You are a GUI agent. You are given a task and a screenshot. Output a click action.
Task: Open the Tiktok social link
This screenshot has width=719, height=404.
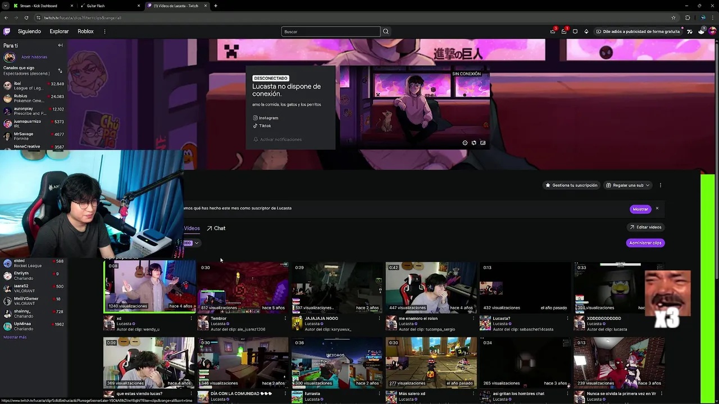[x=262, y=126]
